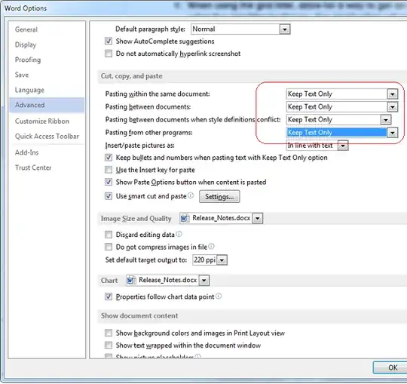Image resolution: width=407 pixels, height=384 pixels.
Task: Open Pasting between documents dropdown
Action: (x=393, y=107)
